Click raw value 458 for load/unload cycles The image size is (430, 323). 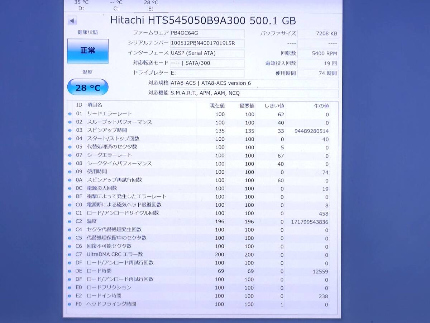coord(324,214)
